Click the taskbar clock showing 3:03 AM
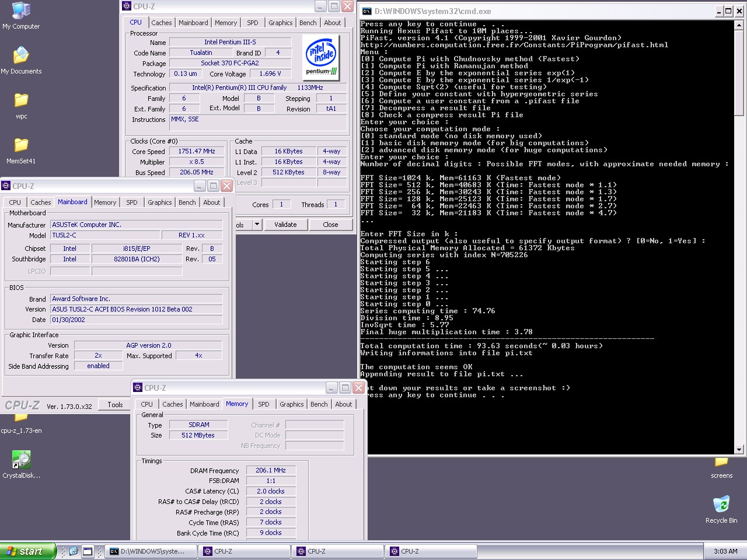747x560 pixels. (x=725, y=551)
